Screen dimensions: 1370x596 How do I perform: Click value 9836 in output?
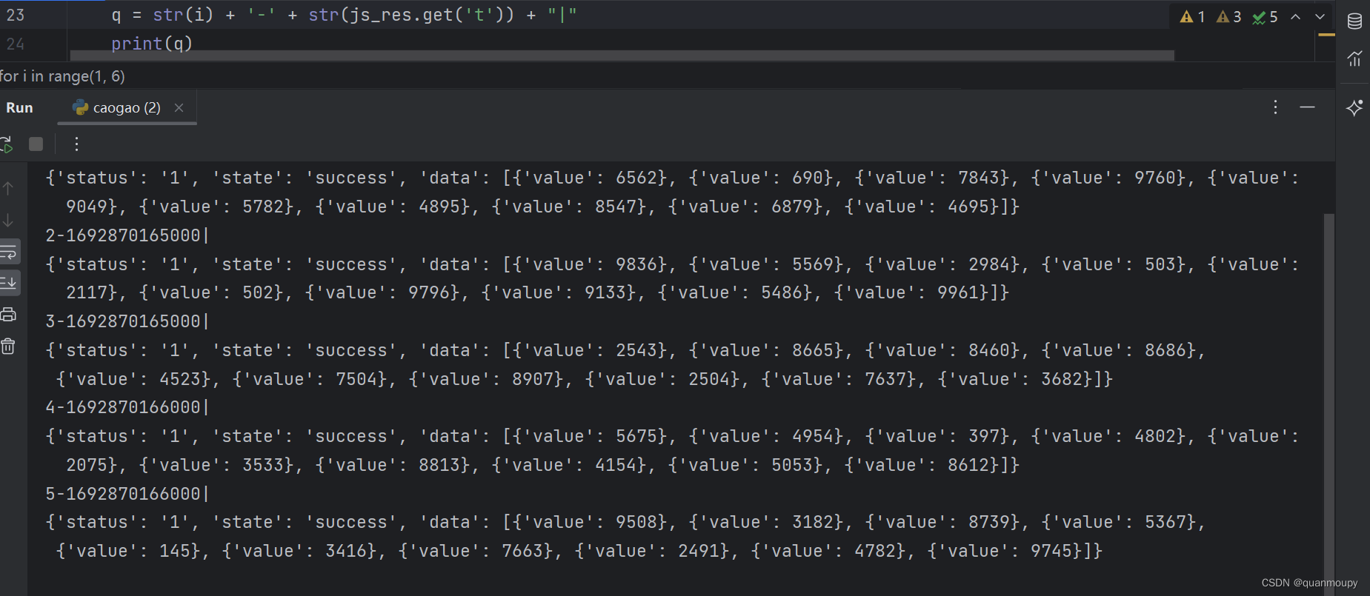point(636,264)
